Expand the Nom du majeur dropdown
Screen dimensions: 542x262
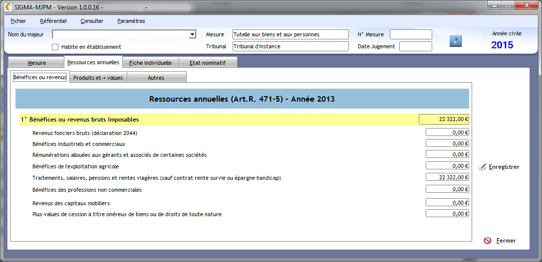point(192,35)
